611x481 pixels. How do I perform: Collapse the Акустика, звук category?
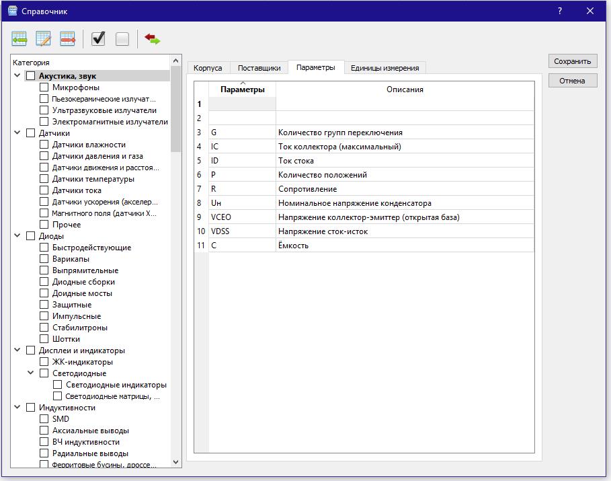pyautogui.click(x=17, y=76)
